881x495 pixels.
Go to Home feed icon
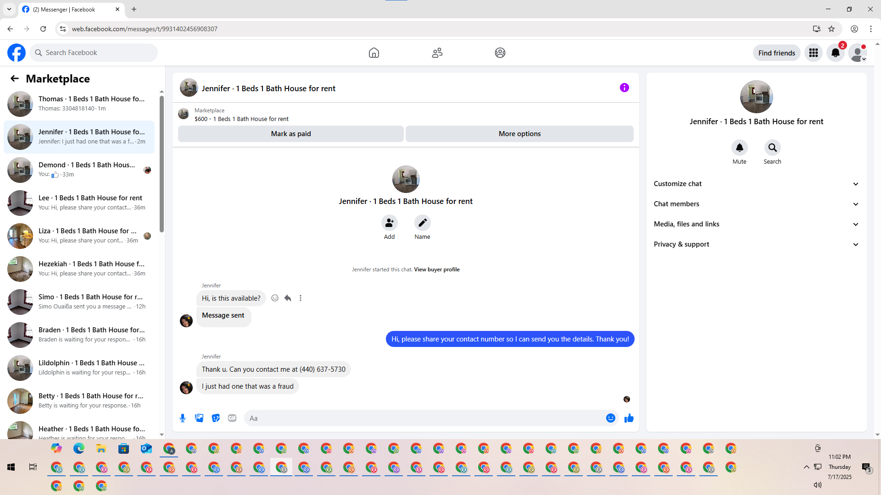(x=374, y=53)
